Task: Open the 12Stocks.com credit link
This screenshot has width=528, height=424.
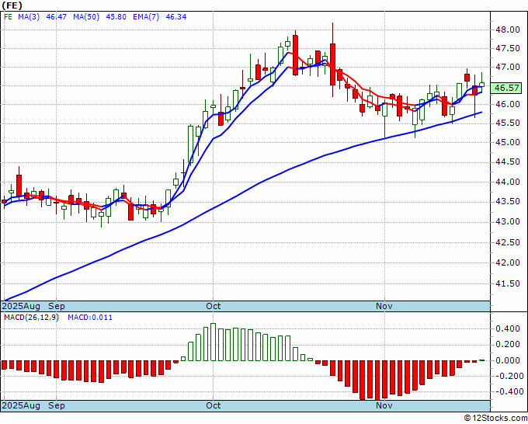Action: 495,418
